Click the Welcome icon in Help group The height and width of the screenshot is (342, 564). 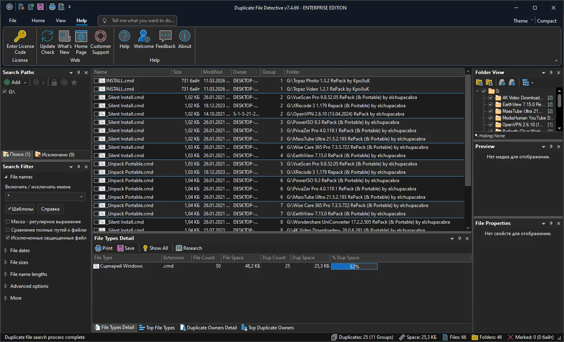pos(143,36)
